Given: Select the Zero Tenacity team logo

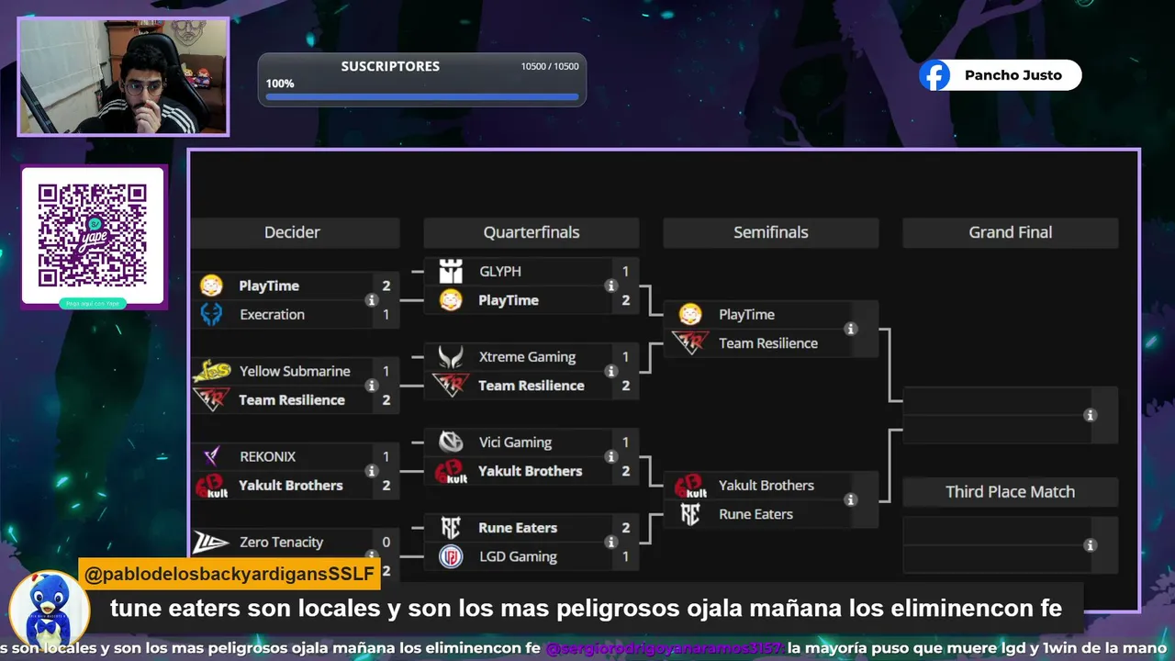Looking at the screenshot, I should click(210, 542).
